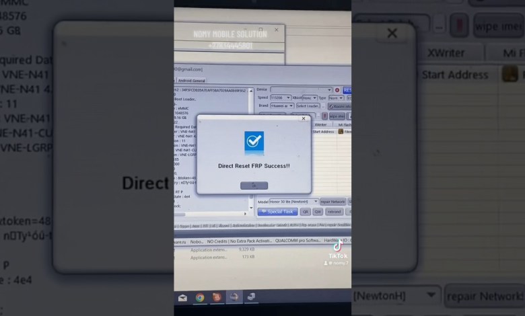Viewport: 525px width, 316px height.
Task: Open Google Chrome from the taskbar
Action: pyautogui.click(x=200, y=297)
